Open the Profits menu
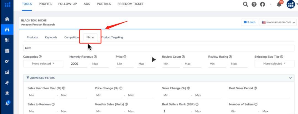Image resolution: width=298 pixels, height=114 pixels. pyautogui.click(x=45, y=4)
